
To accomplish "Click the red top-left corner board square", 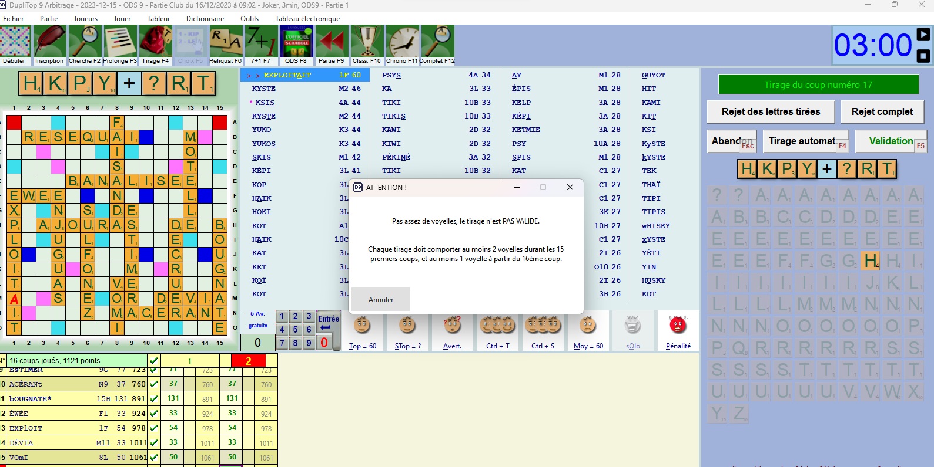I will [x=14, y=123].
